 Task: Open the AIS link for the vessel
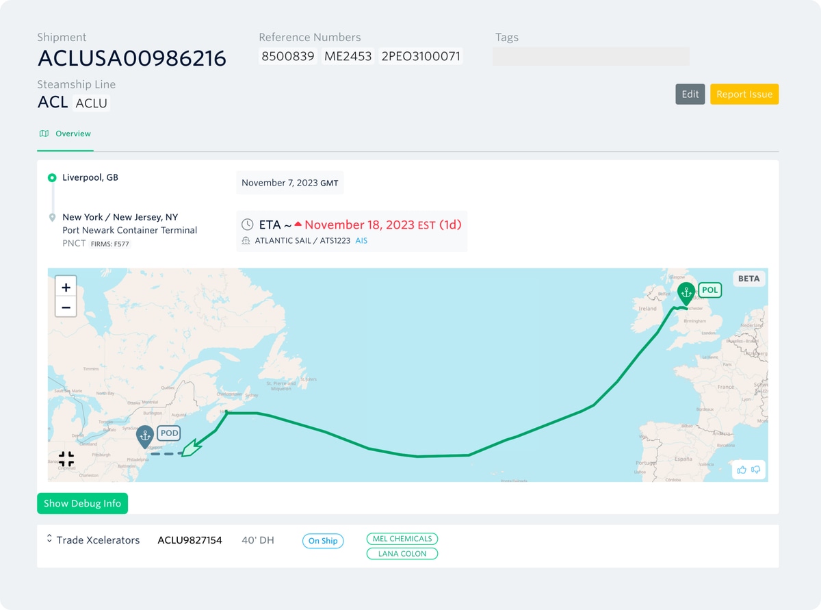tap(361, 240)
